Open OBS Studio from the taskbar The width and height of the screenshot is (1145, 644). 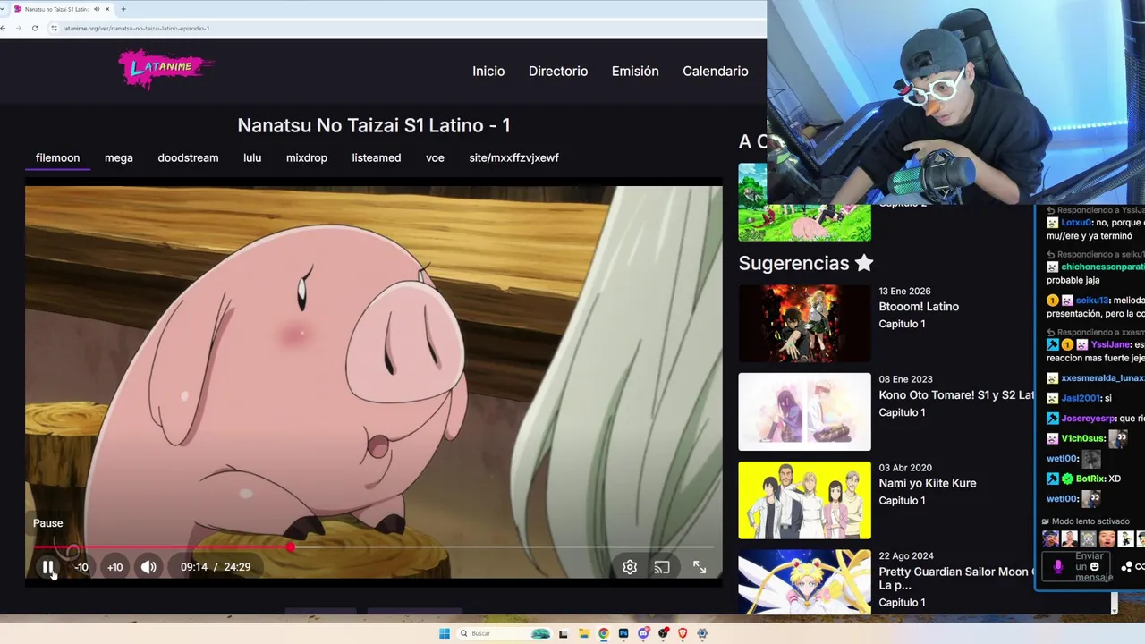(663, 633)
